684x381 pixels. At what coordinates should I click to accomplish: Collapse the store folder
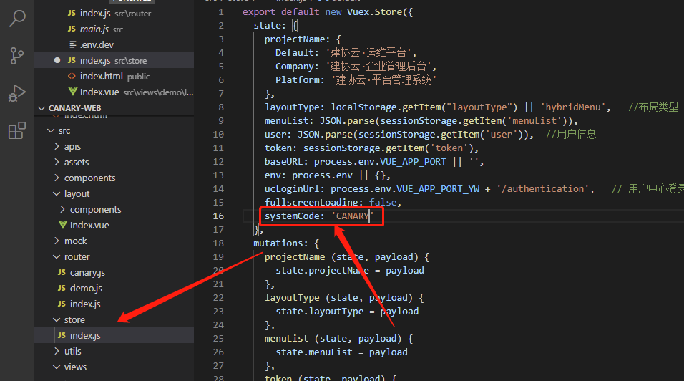tap(114, 319)
